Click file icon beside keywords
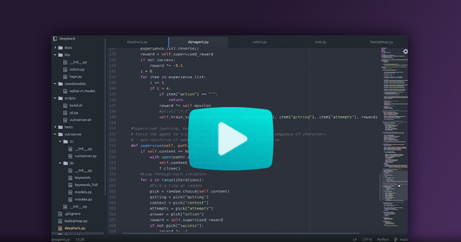Image resolution: width=461 pixels, height=242 pixels. click(x=70, y=177)
